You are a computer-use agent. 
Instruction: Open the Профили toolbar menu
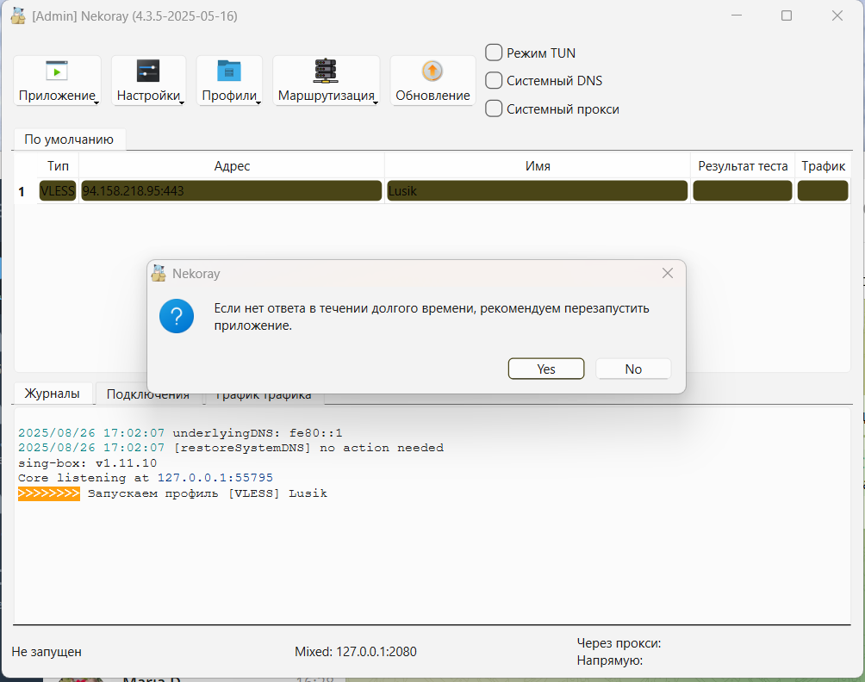tap(229, 80)
